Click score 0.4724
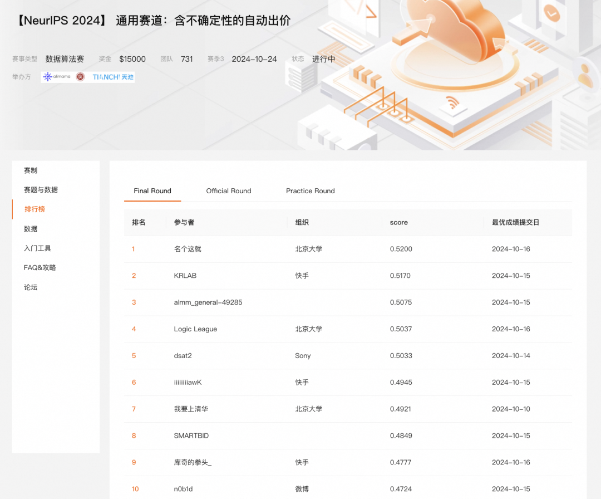 (x=401, y=488)
